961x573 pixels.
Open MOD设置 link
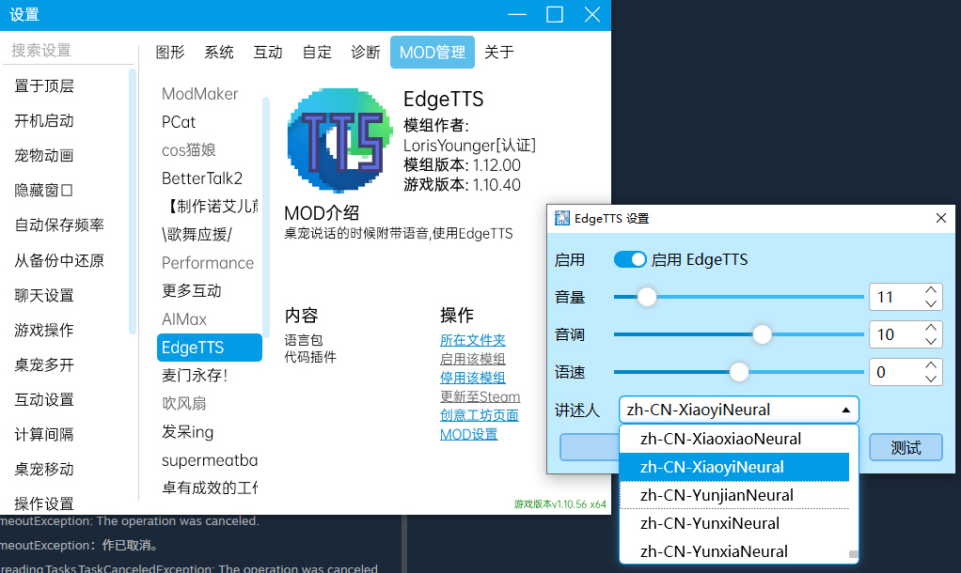click(x=469, y=434)
